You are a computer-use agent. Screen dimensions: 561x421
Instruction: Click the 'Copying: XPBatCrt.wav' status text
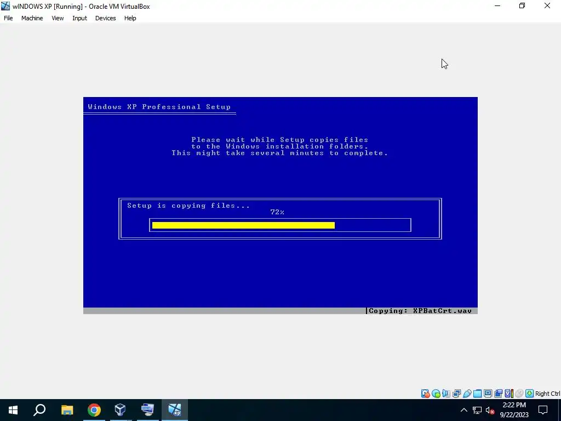point(420,311)
